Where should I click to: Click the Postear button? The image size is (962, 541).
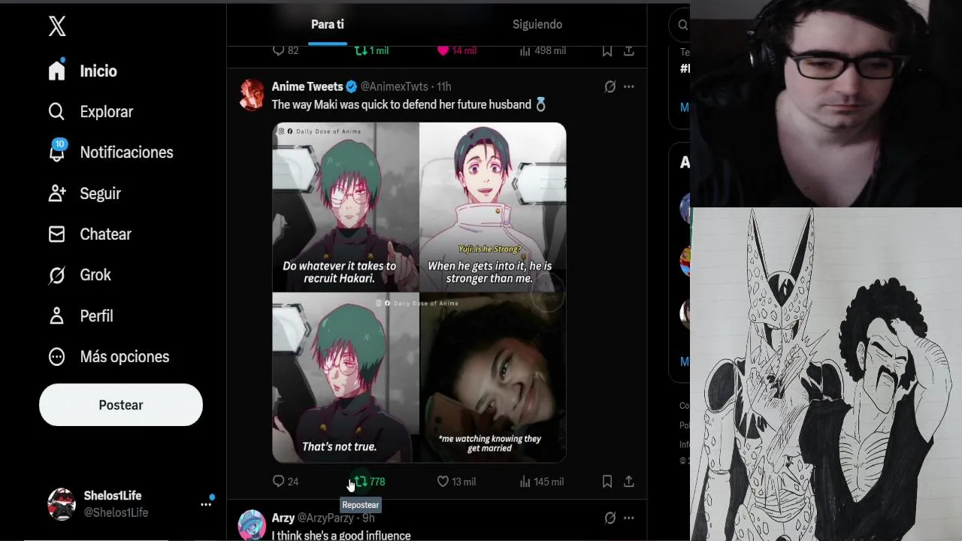[x=121, y=405]
